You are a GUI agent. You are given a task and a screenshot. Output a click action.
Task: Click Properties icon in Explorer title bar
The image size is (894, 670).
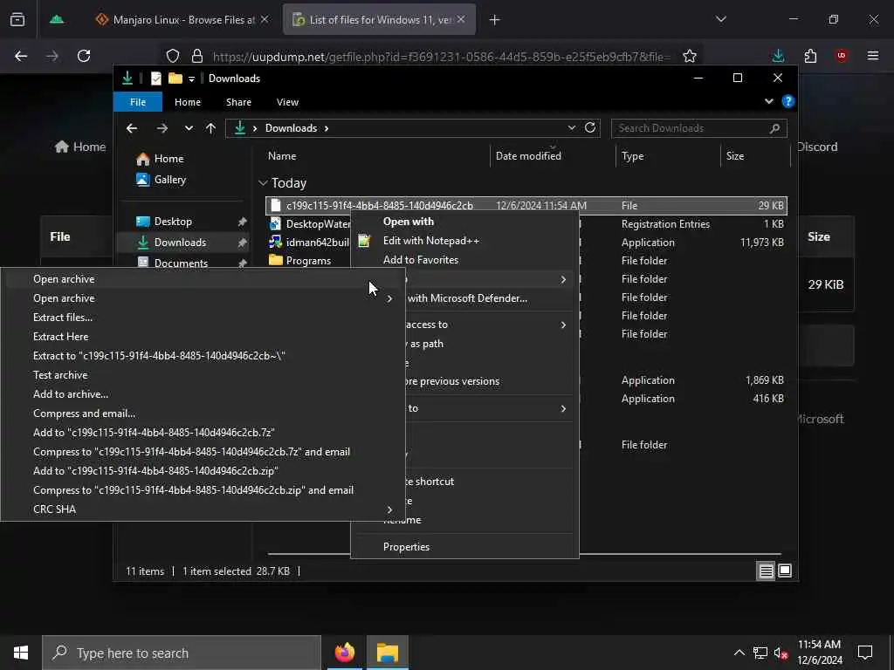pos(155,78)
